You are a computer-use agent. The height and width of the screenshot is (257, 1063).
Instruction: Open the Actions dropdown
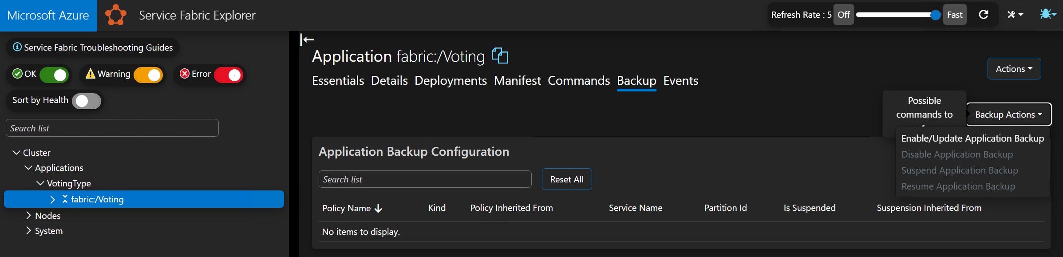[1014, 69]
